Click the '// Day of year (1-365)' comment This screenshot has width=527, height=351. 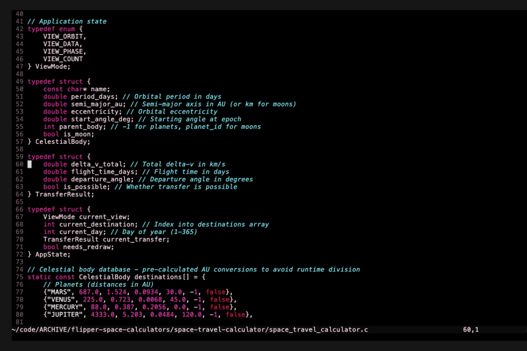154,232
